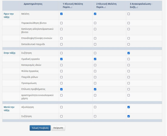The height and width of the screenshot is (136, 167).
Task: Uncheck Ομαδική εργασία for column 2
Action: (x=95, y=59)
